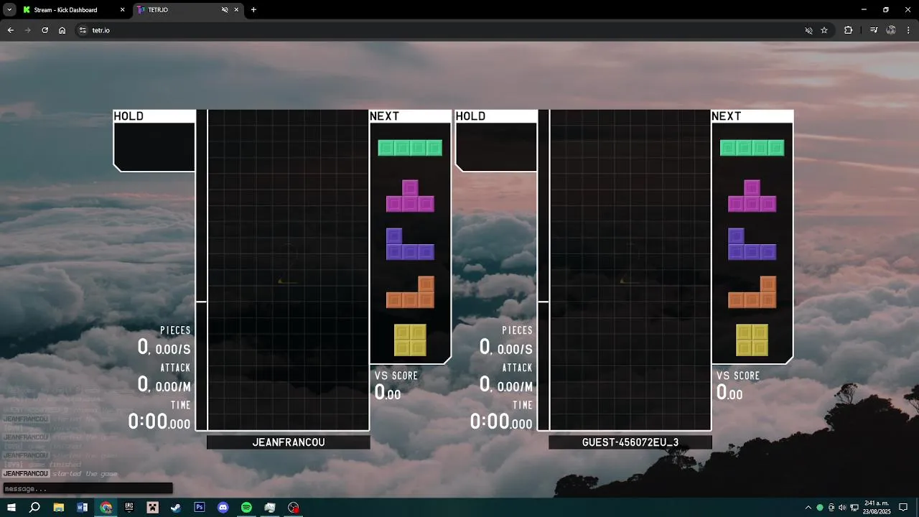Open the clock showing 2:41 a. m.
Viewport: 919px width, 517px height.
(877, 508)
